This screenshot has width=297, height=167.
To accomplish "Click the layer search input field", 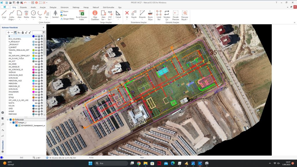I will tap(37, 32).
